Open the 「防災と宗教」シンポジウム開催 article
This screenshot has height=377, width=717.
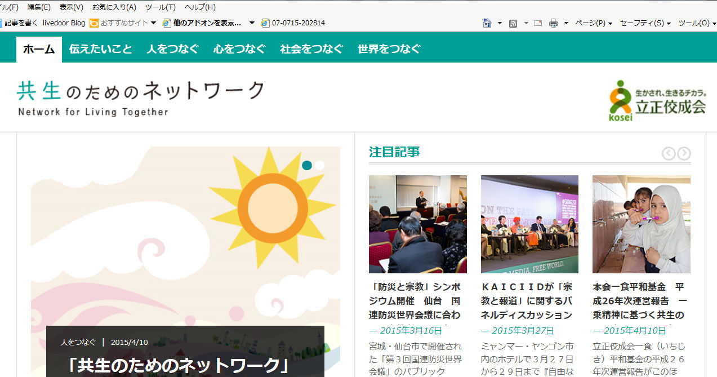tap(415, 301)
